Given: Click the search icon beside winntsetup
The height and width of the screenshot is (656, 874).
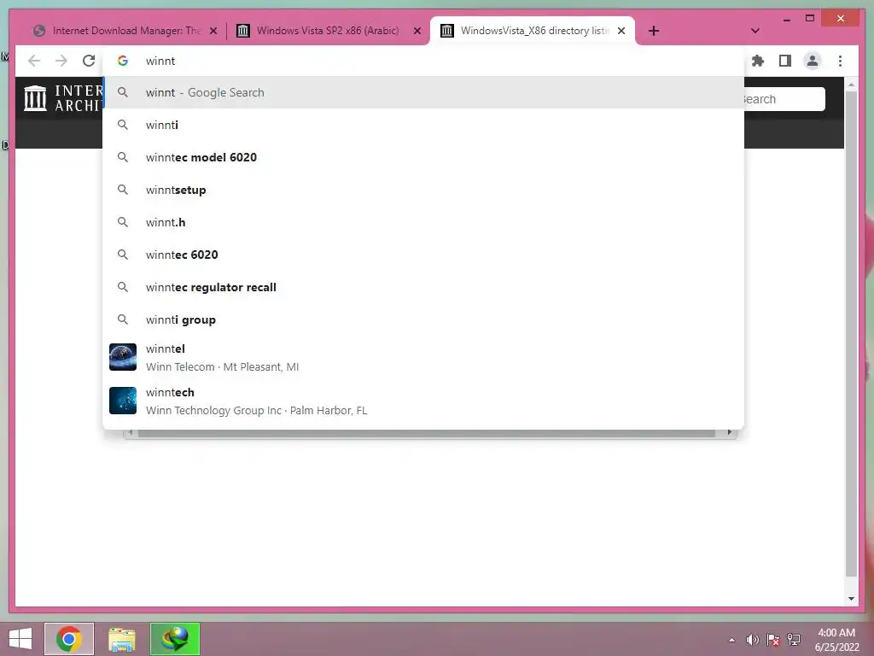Looking at the screenshot, I should tap(123, 190).
